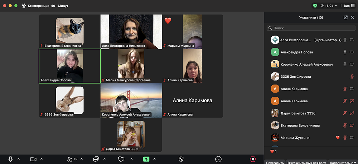Open the chat icon in bottom toolbar
This screenshot has width=358, height=164.
(96, 159)
